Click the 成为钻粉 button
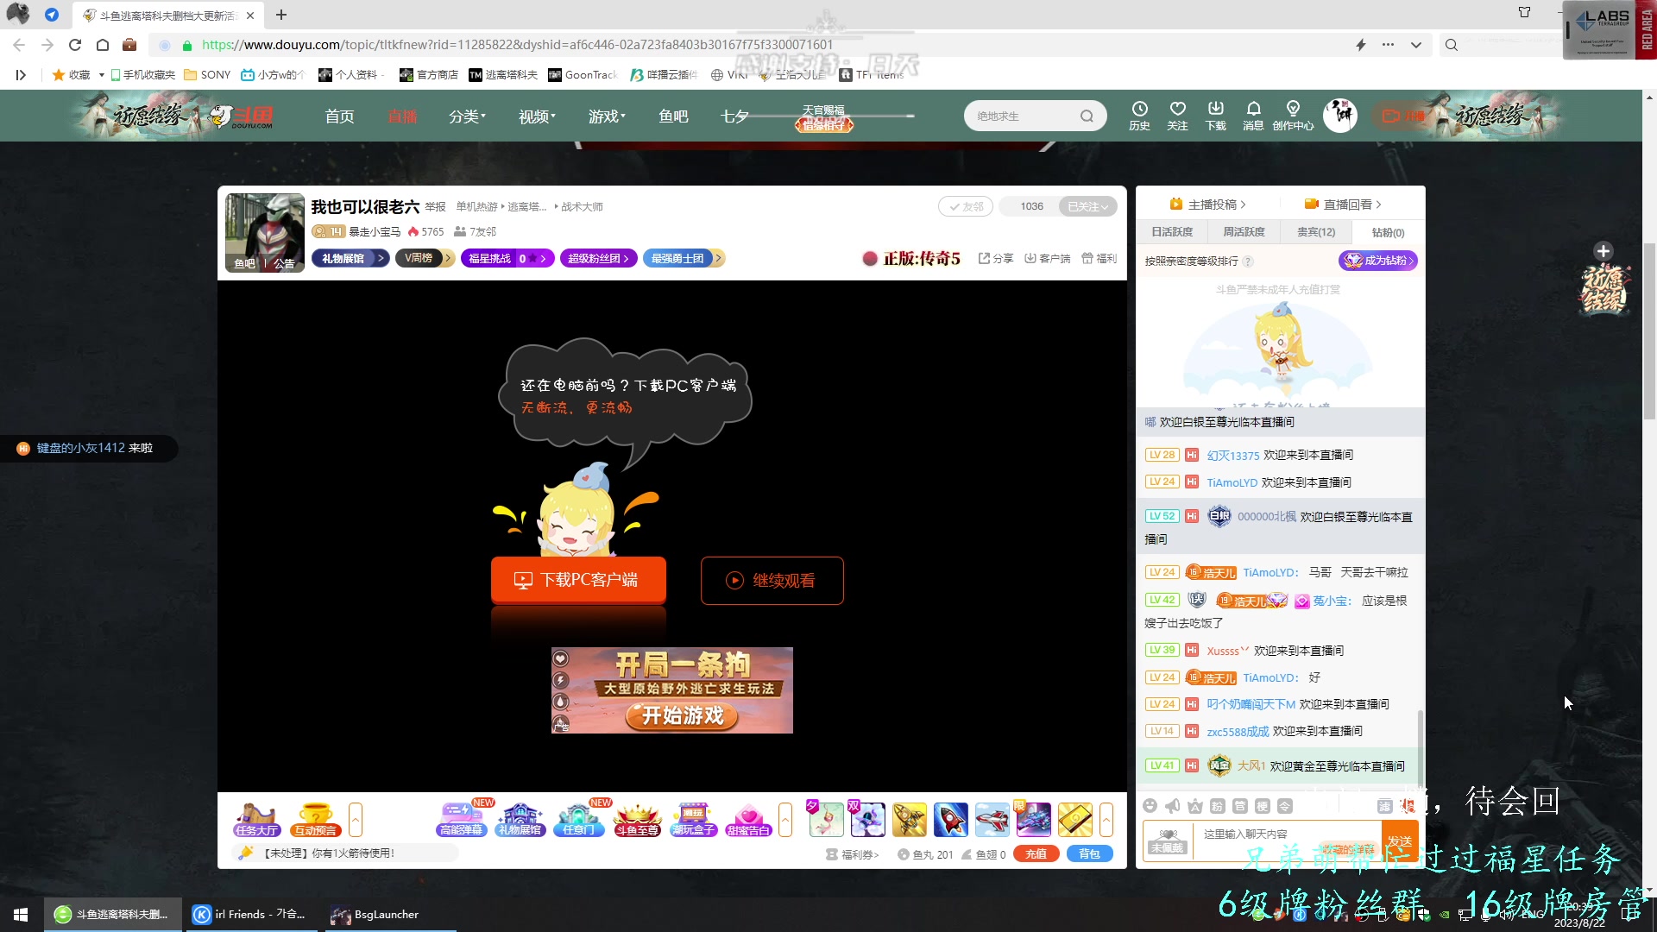Image resolution: width=1657 pixels, height=932 pixels. [1377, 261]
